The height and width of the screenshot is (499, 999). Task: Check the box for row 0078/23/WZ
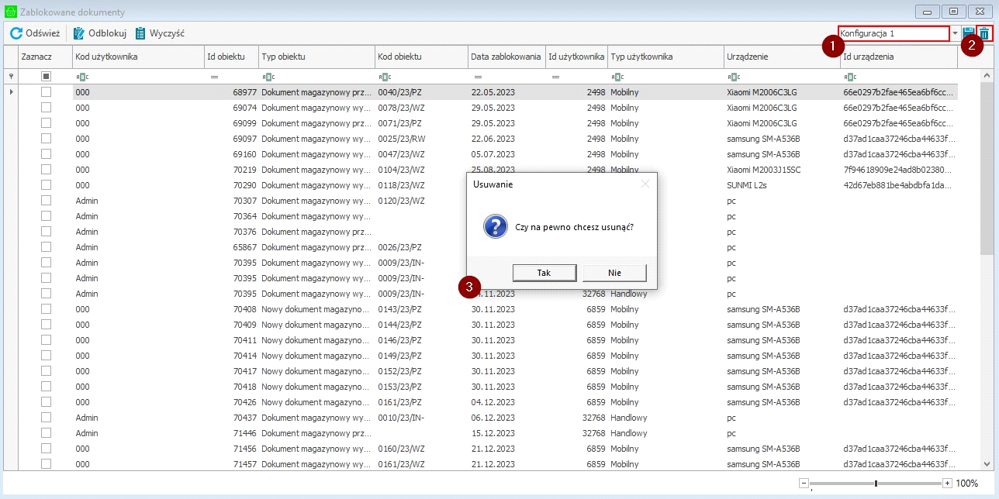point(46,107)
